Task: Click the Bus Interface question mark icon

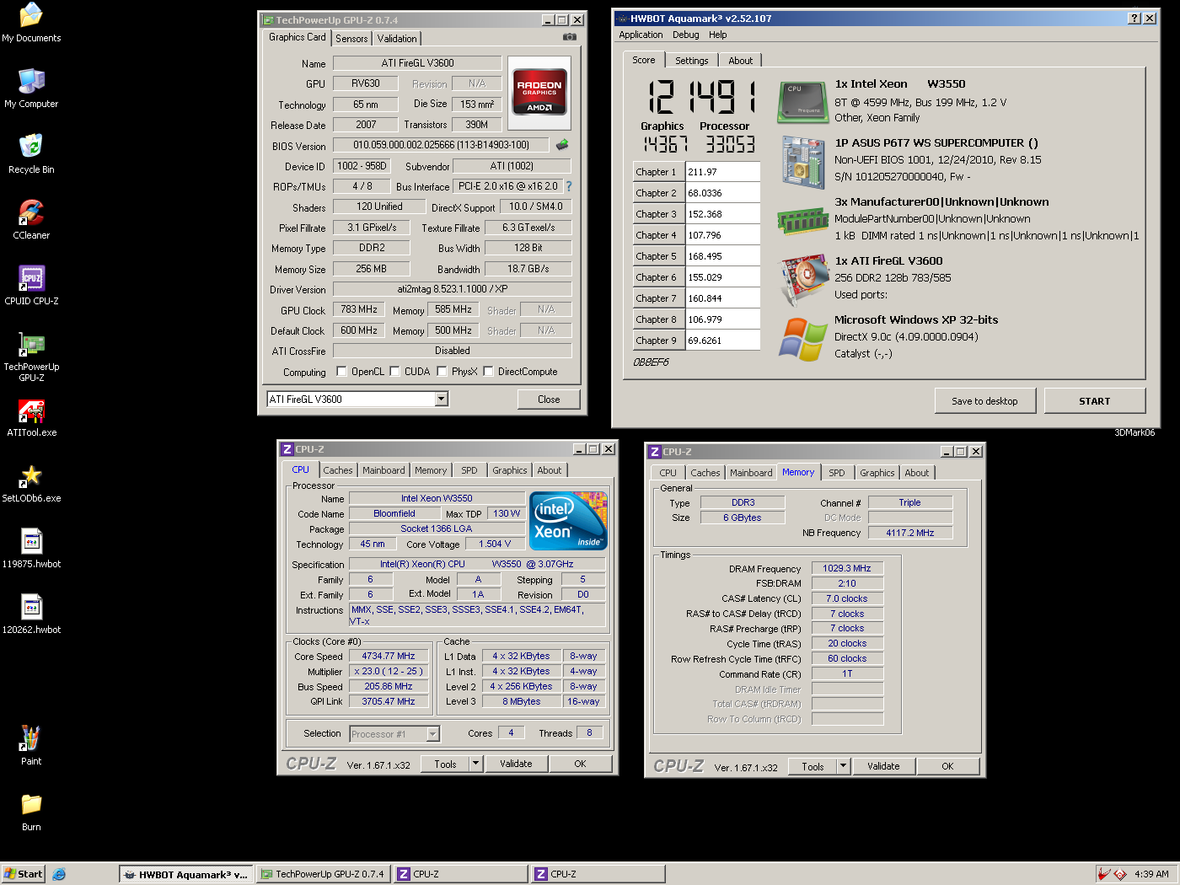Action: pos(568,186)
